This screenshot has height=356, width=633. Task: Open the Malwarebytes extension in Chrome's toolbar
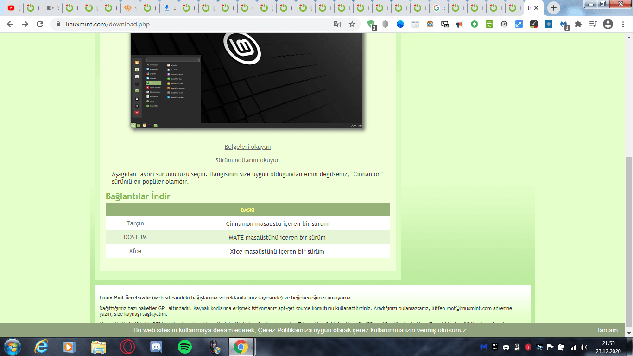coord(564,25)
